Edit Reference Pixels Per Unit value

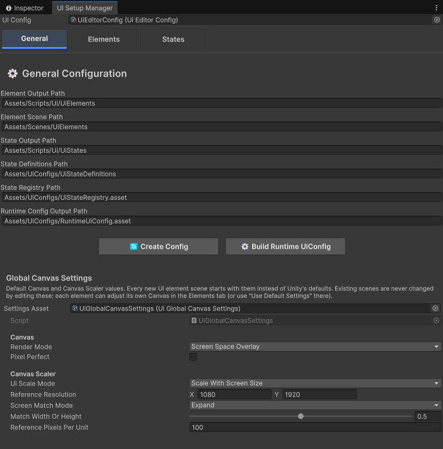315,427
